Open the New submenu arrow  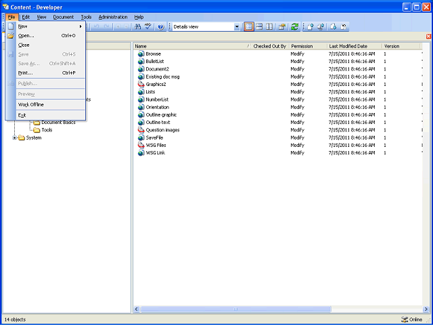click(x=81, y=26)
